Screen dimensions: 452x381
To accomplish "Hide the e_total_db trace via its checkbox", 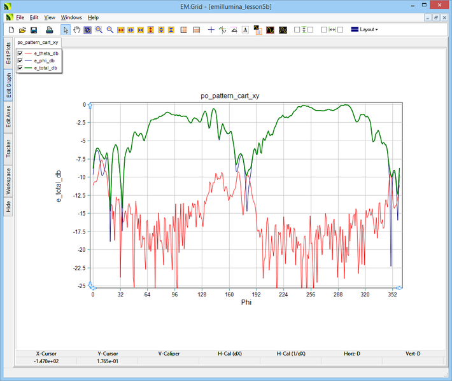I will click(x=20, y=67).
